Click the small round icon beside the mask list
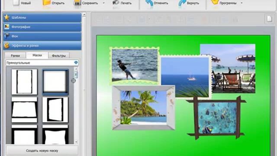Viewport: 277px width, 156px height. [73, 81]
